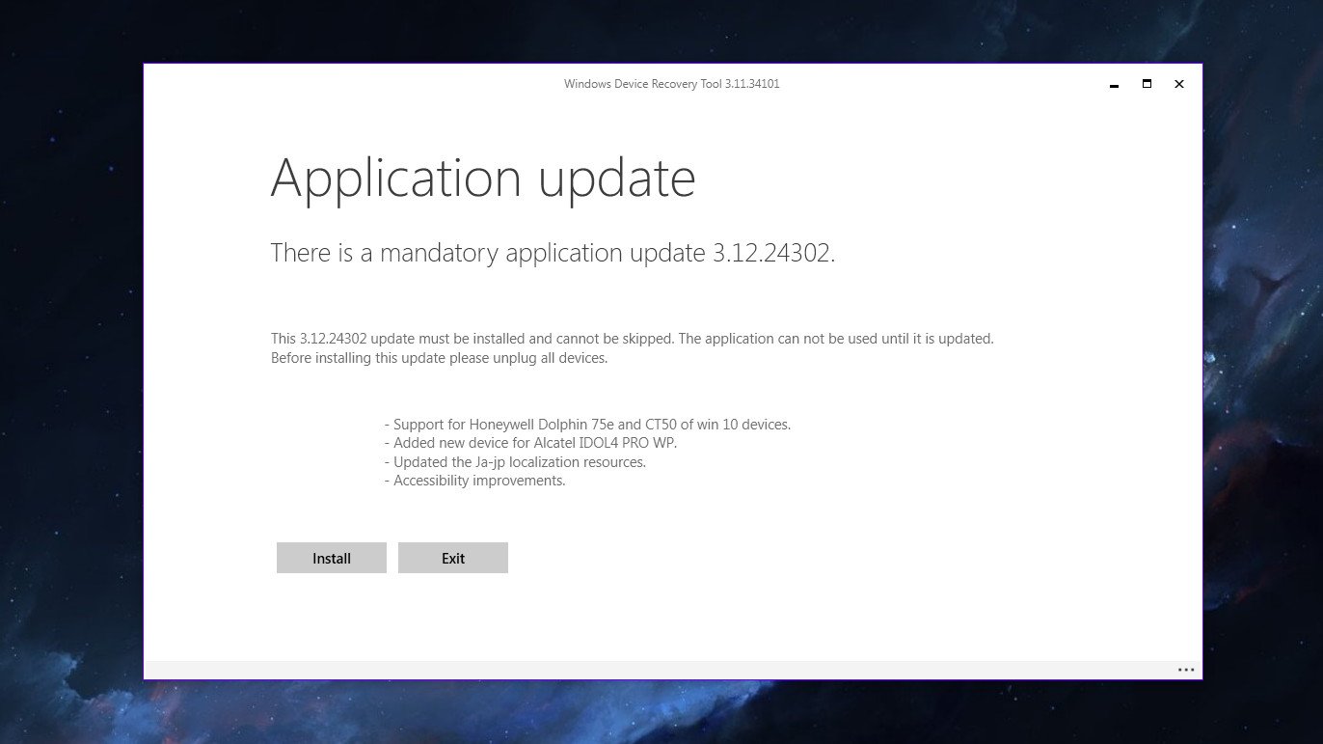Select the 'Support for Honeywell Dolphin 75e' line
Screen dimensions: 1323x744
(587, 425)
